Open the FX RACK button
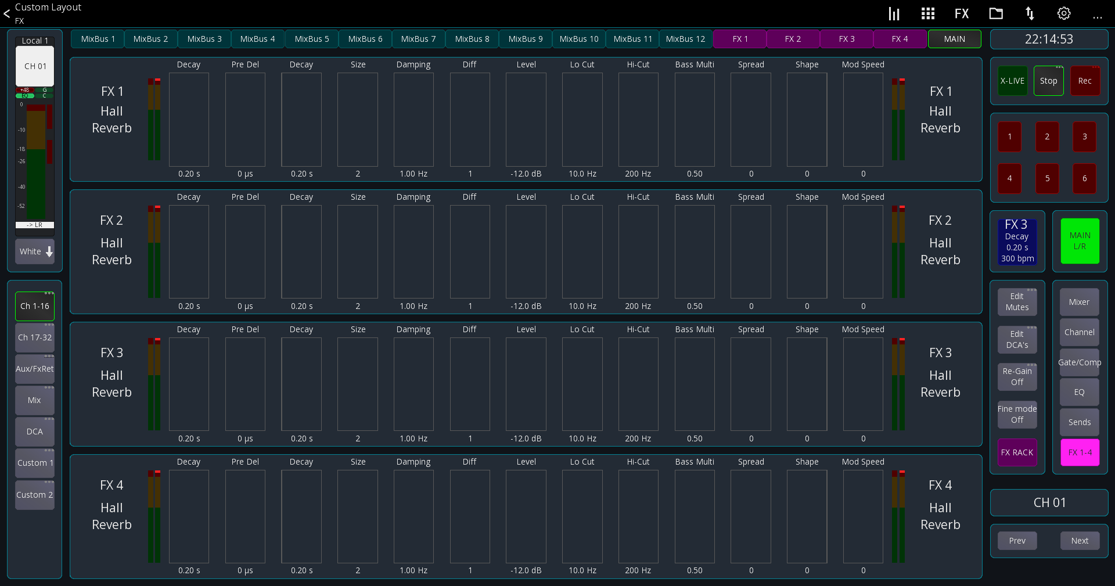Viewport: 1115px width, 586px height. click(1017, 452)
